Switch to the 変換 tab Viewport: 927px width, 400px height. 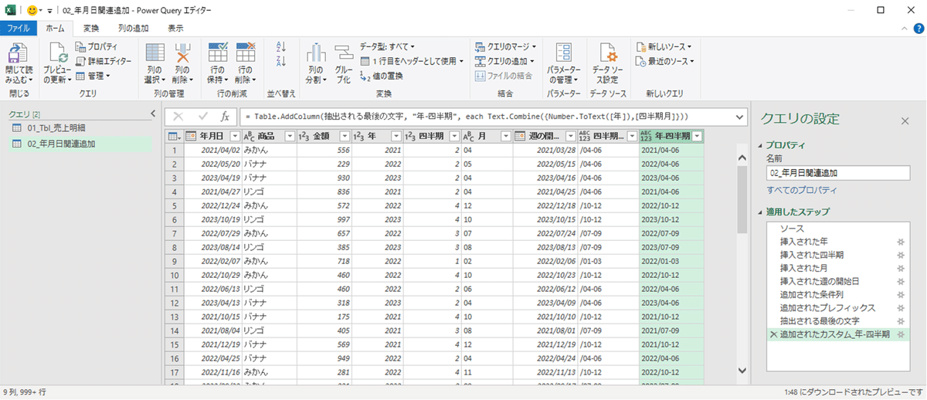coord(91,28)
